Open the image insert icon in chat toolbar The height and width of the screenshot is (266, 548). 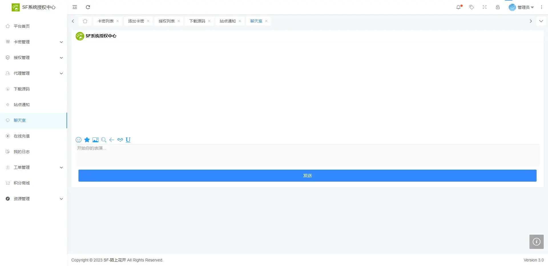click(95, 140)
